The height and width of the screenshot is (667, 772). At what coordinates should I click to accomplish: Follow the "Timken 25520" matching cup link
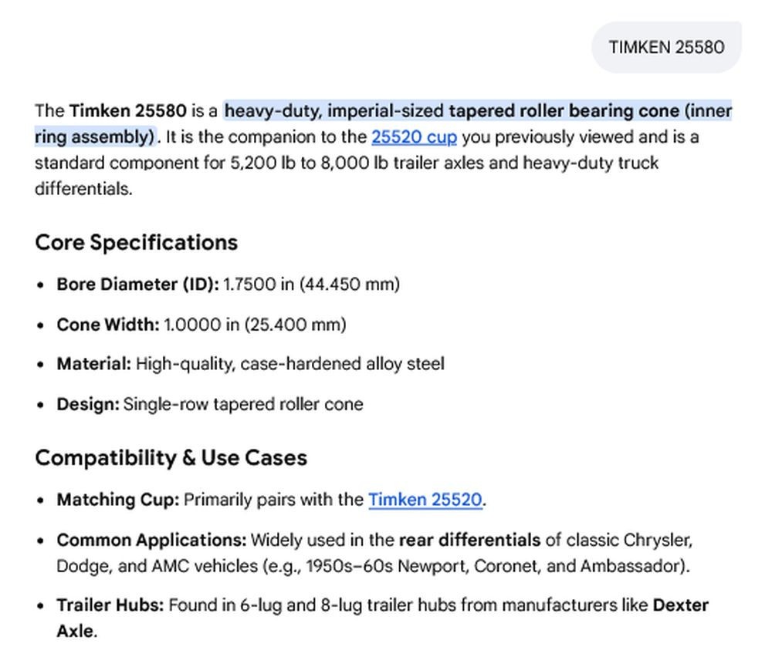click(425, 500)
